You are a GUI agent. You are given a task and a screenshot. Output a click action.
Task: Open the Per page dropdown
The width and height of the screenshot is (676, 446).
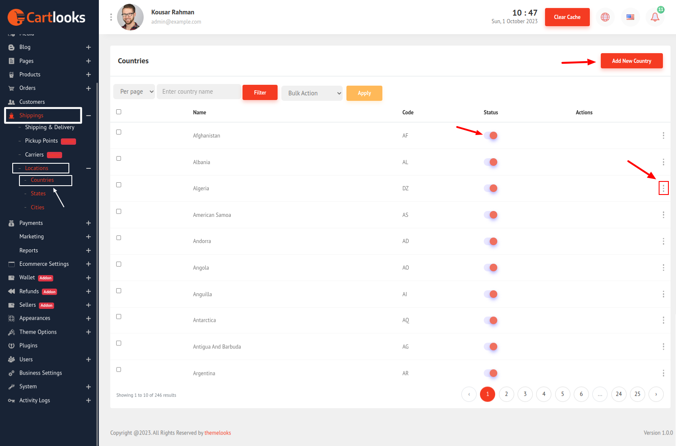[134, 92]
